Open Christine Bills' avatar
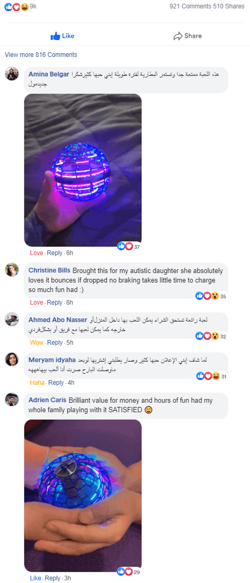Image resolution: width=250 pixels, height=583 pixels. click(x=12, y=269)
